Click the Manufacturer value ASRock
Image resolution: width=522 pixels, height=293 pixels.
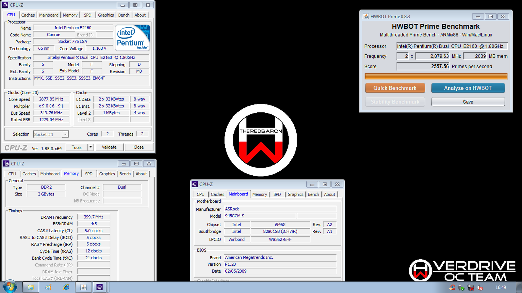click(280, 209)
